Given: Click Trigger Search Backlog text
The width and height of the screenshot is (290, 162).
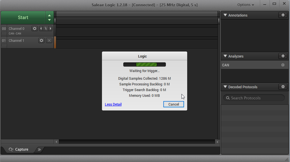Looking at the screenshot, I should tap(145, 90).
